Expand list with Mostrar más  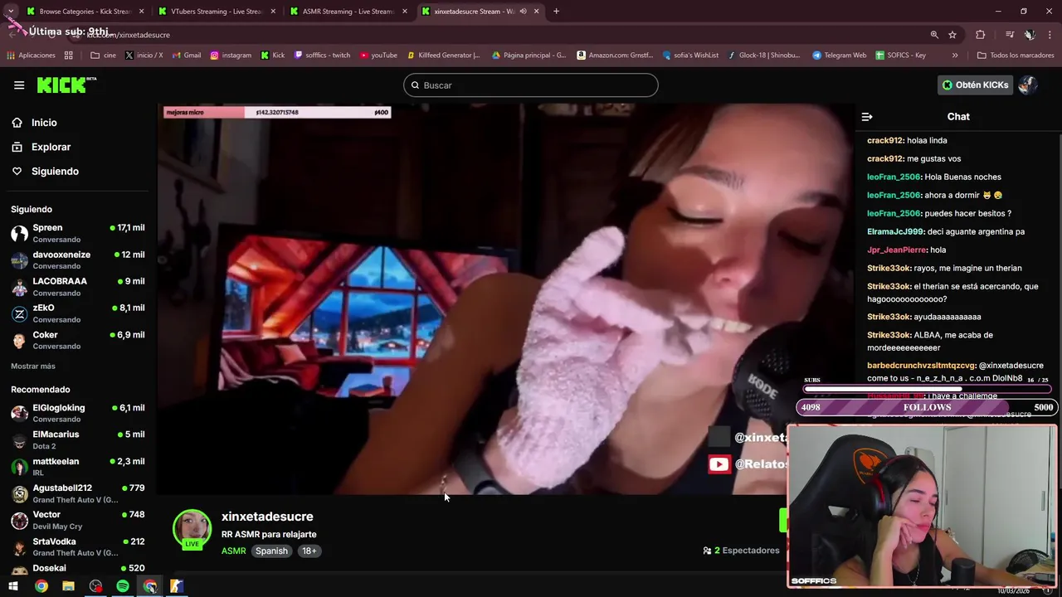click(33, 366)
